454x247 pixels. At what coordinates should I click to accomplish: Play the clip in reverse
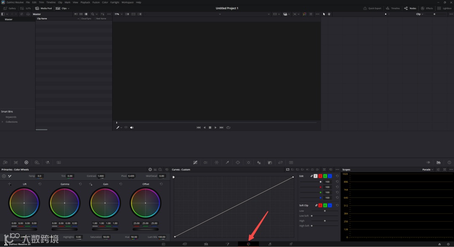coord(204,128)
